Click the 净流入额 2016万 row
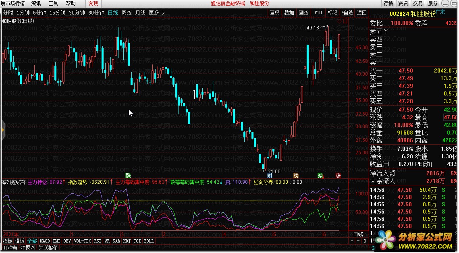 413,174
